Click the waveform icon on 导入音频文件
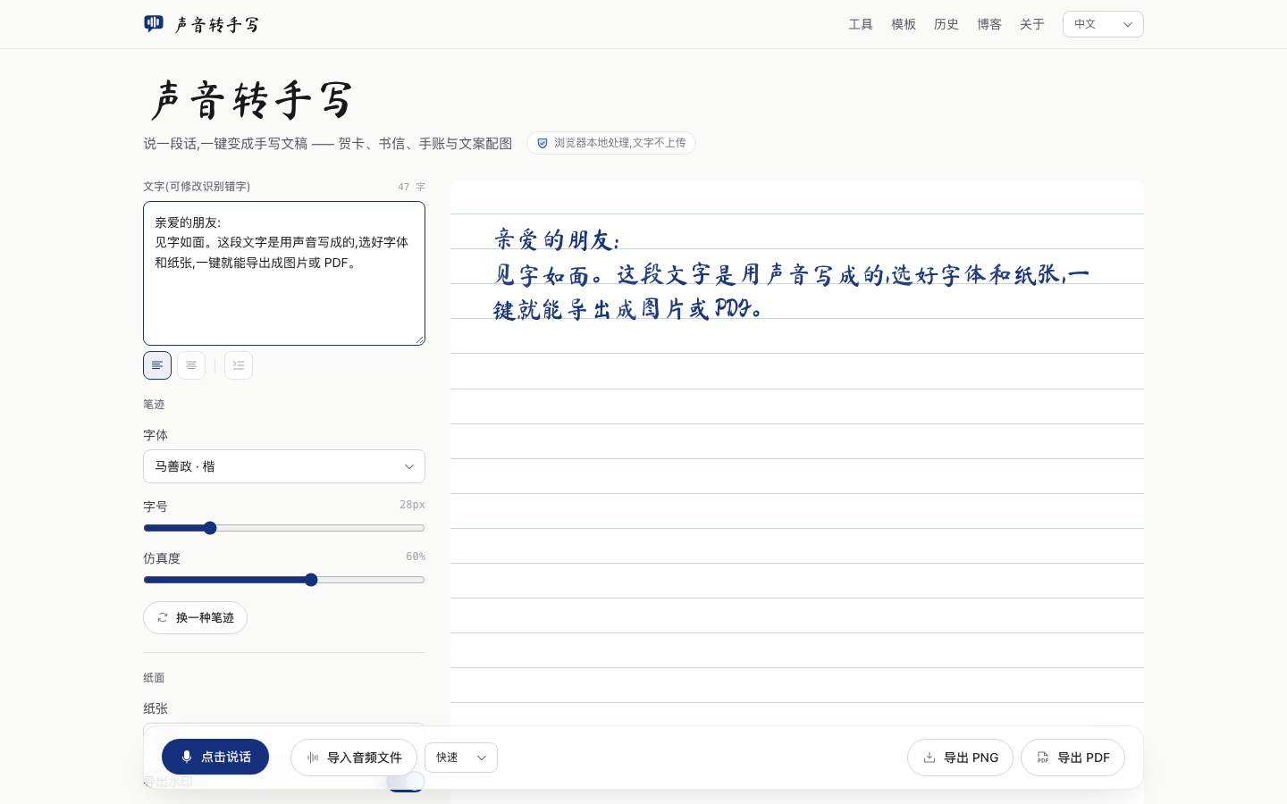 [313, 758]
